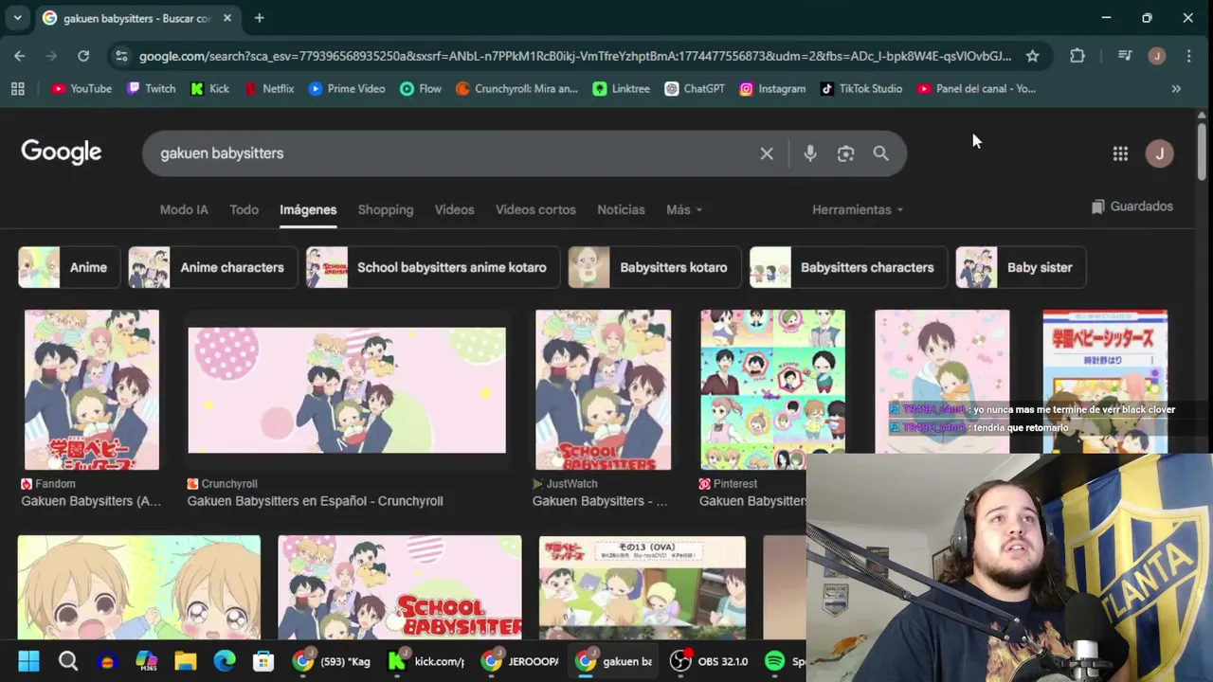Open the bookmarks apps grid icon

point(17,89)
